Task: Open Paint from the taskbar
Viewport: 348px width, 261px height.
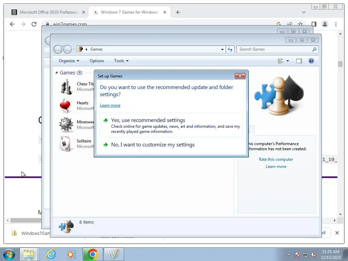Action: (x=114, y=254)
